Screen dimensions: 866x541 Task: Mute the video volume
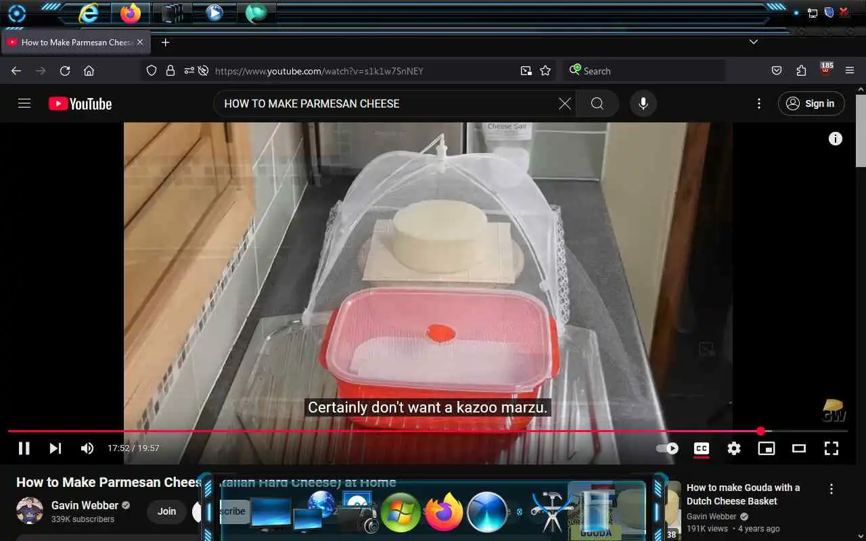coord(87,448)
